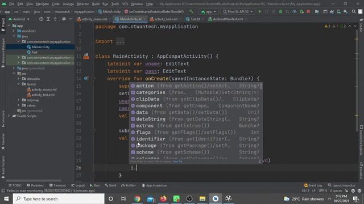Open the Search Everywhere magnifier
This screenshot has width=364, height=204.
point(354,11)
